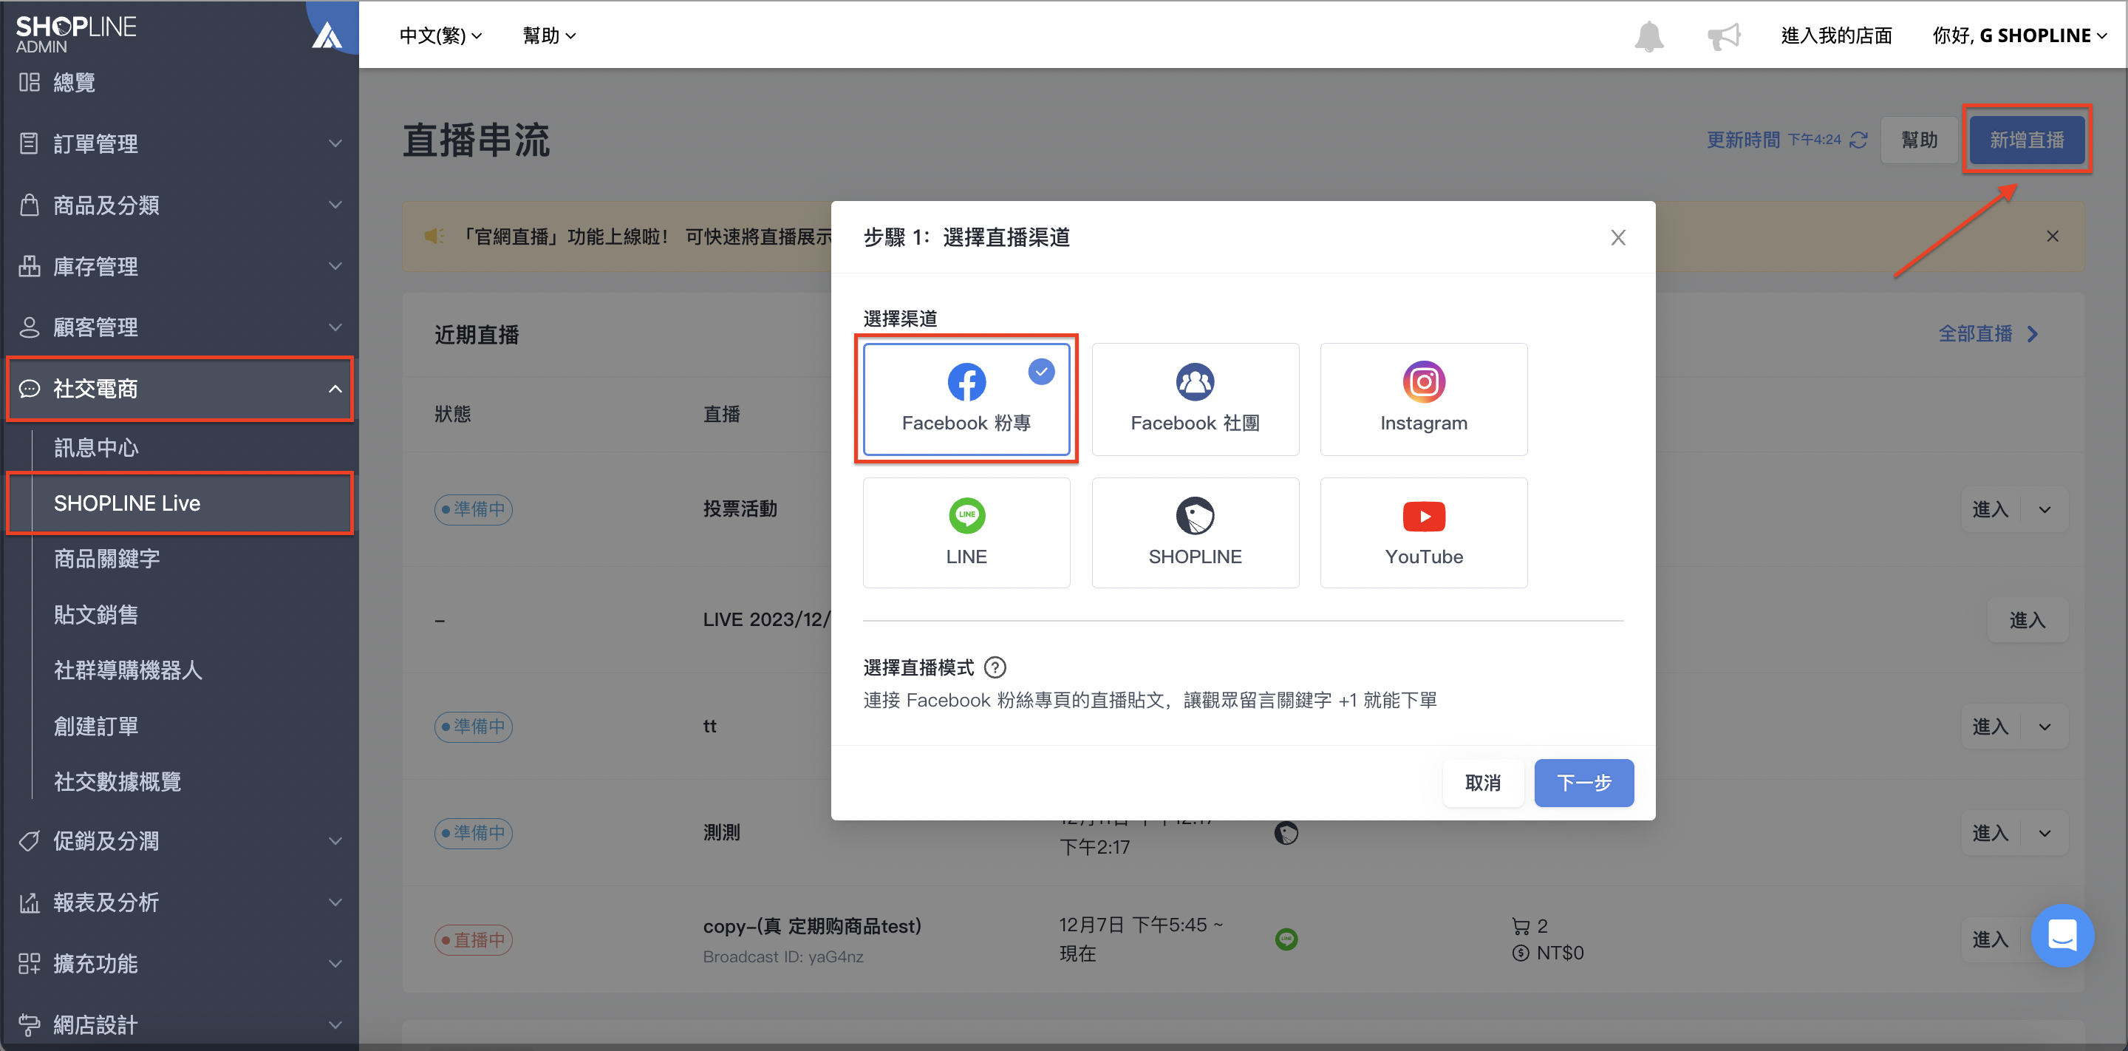The width and height of the screenshot is (2128, 1051).
Task: Open dropdown arrow for tt row
Action: pyautogui.click(x=2045, y=727)
